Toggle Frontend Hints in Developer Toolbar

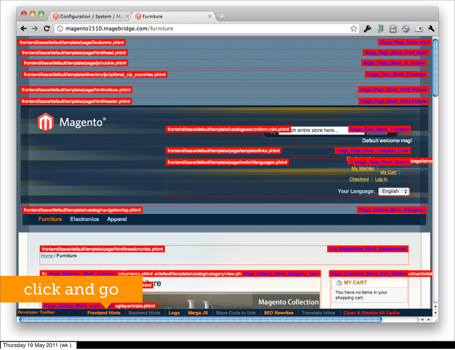(x=104, y=313)
